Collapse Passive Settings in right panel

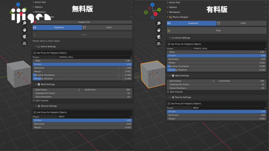(x=180, y=97)
